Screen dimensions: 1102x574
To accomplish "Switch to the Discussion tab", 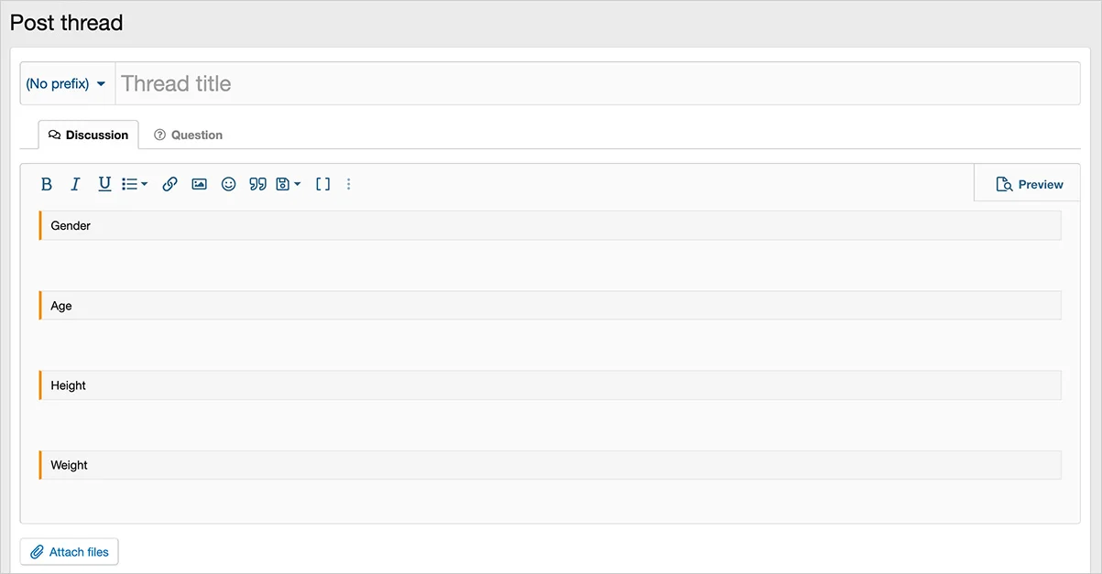I will (x=88, y=135).
